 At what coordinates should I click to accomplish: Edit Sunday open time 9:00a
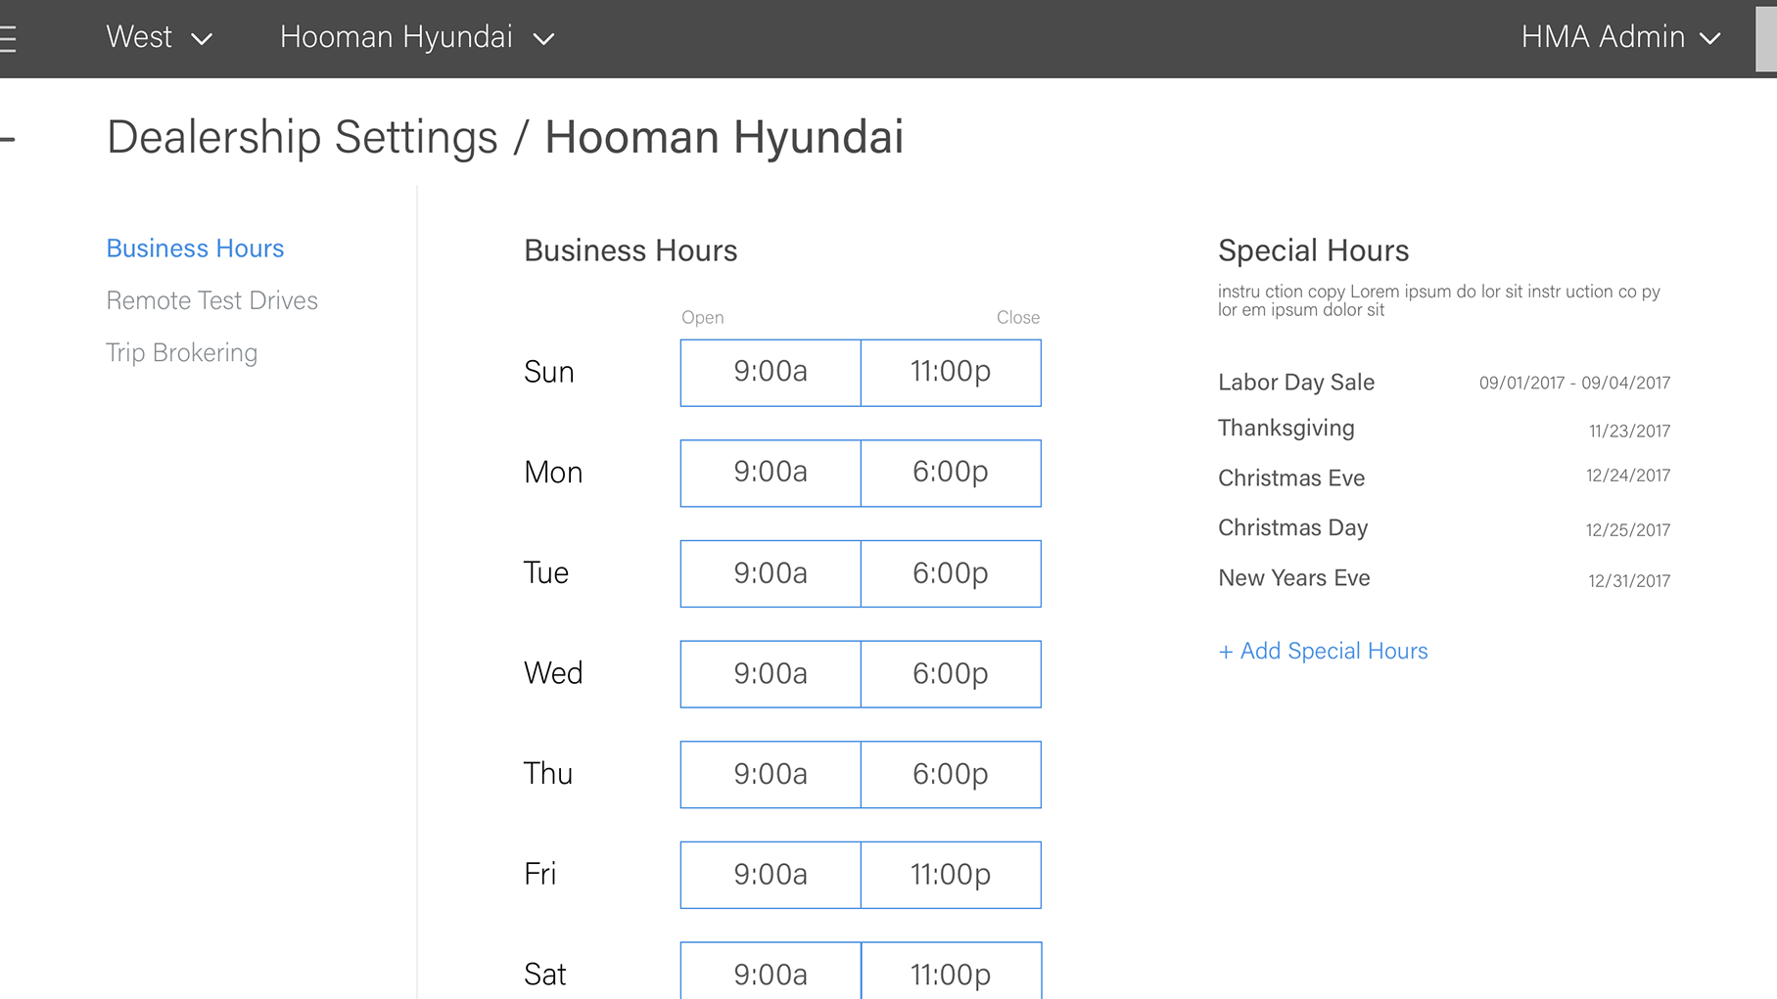(771, 373)
